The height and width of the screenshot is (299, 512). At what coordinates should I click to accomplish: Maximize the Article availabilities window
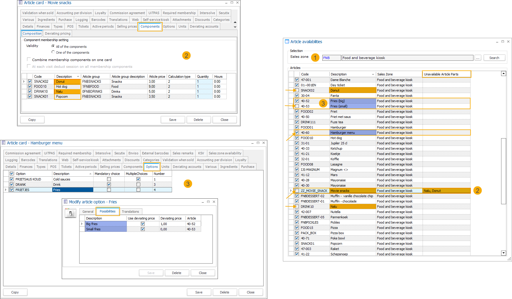[503, 42]
